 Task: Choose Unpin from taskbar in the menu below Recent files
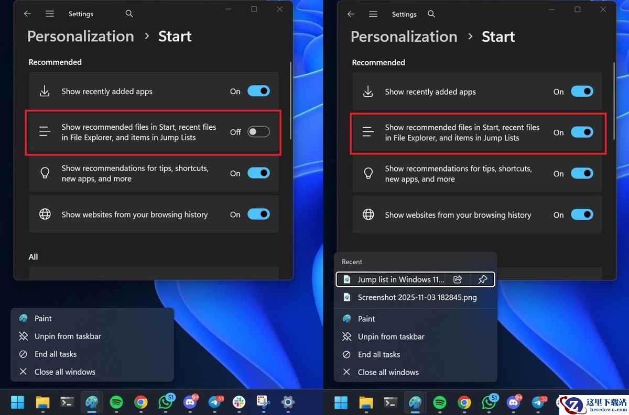pos(391,337)
